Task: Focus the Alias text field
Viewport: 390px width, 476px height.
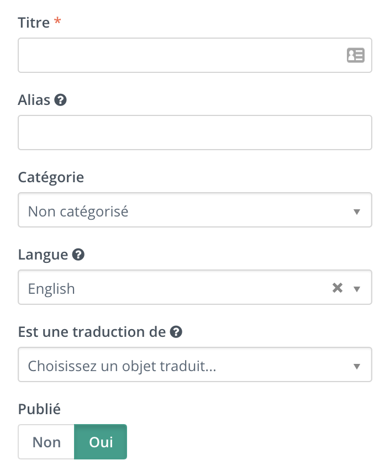Action: (195, 133)
